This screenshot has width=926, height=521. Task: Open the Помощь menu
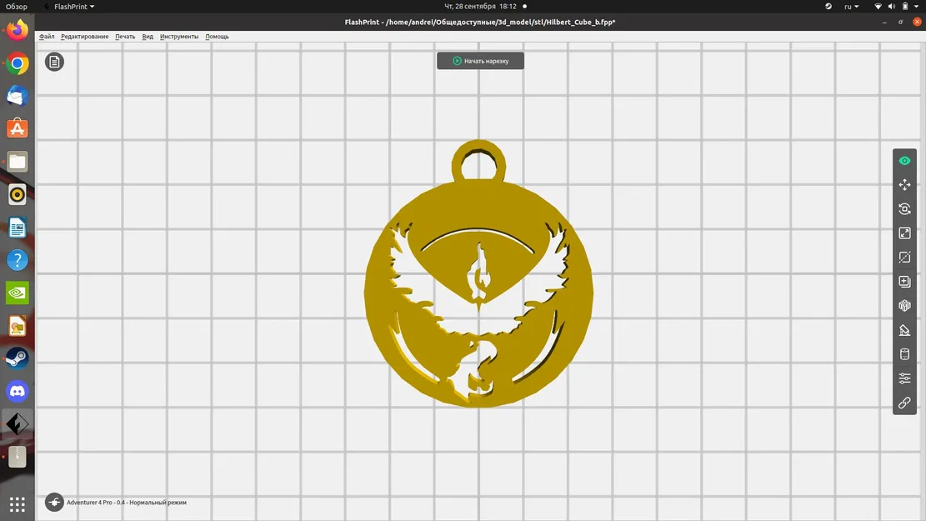tap(217, 37)
